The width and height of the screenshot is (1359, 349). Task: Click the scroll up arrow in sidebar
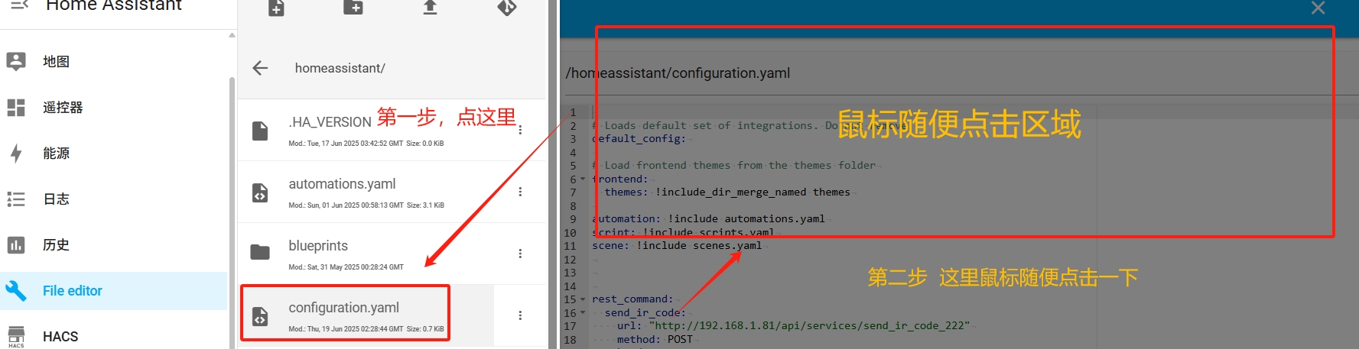(232, 35)
